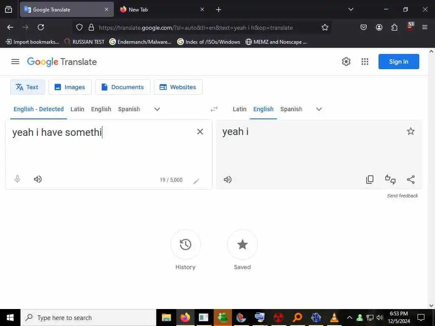Open the Windows Start menu
Image resolution: width=435 pixels, height=326 pixels.
[x=10, y=318]
